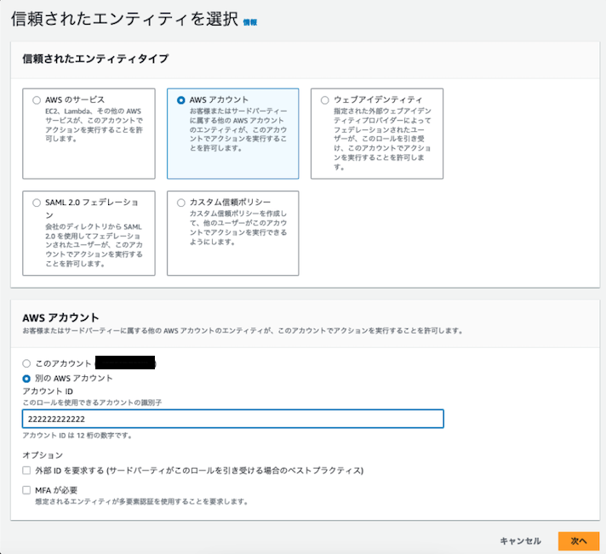Select the 別の AWS アカウント radio button
This screenshot has height=554, width=606.
click(x=26, y=379)
